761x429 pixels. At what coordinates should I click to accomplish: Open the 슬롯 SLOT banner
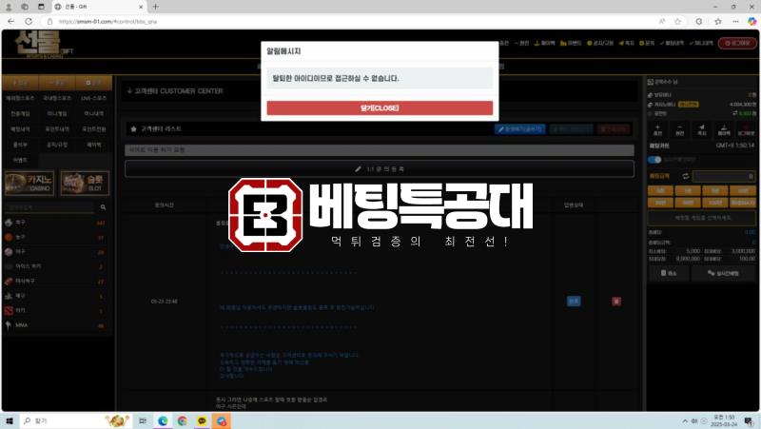click(85, 183)
